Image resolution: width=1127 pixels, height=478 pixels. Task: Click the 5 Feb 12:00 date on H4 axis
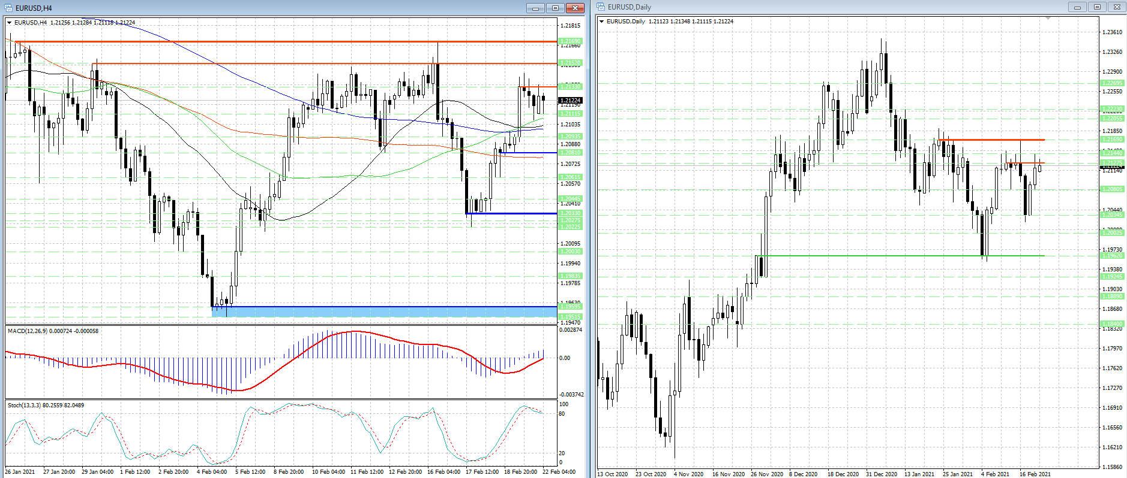click(x=250, y=472)
